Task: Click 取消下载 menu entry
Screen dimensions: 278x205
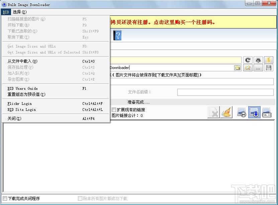Action: click(56, 37)
